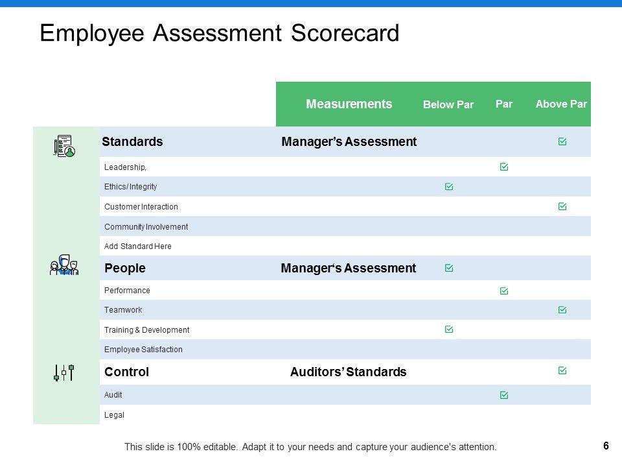Click the Below Par checkmark for Training & Development
The image size is (622, 467).
tap(449, 329)
